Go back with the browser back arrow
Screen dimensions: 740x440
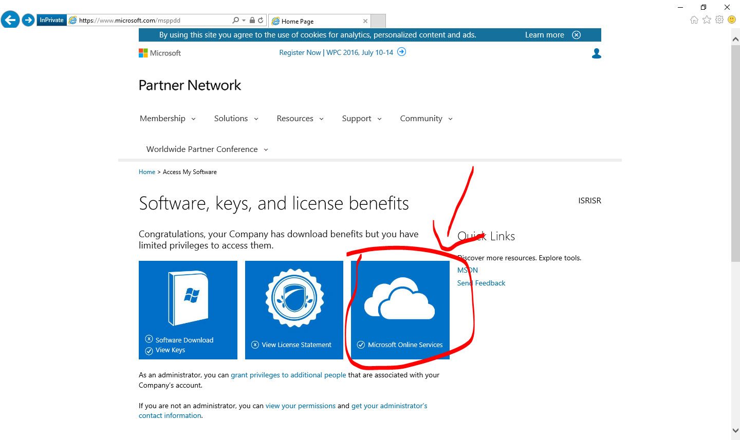coord(10,20)
